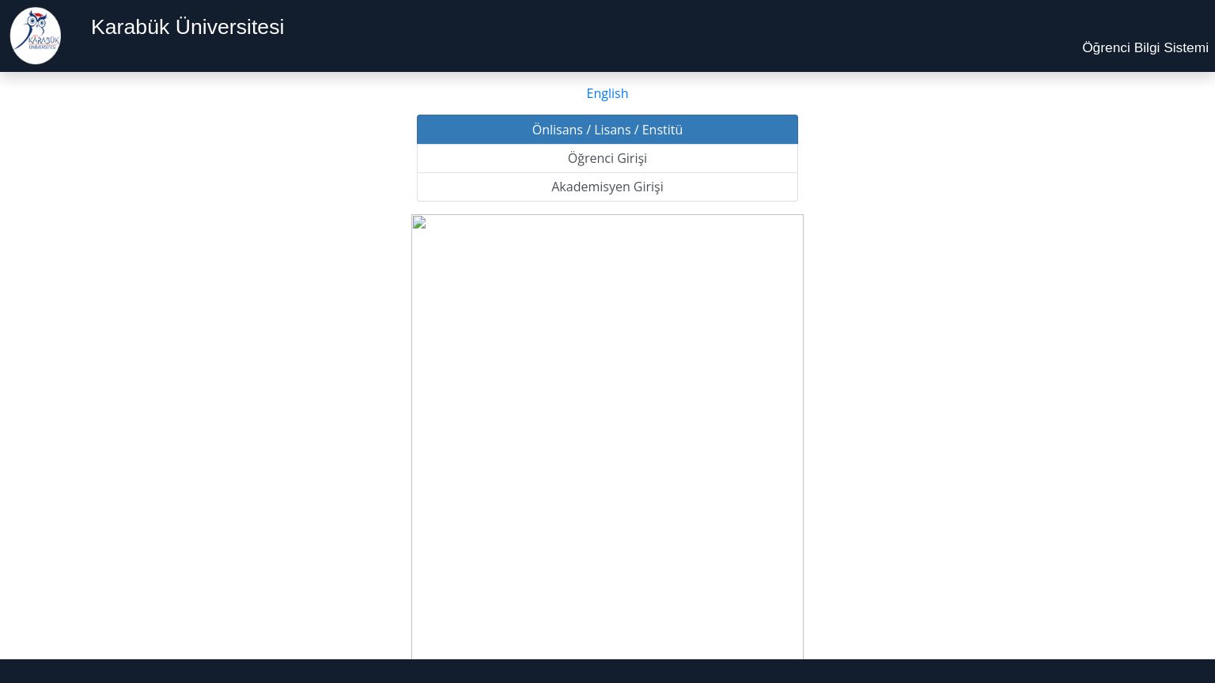Click the broken image placeholder panel
This screenshot has width=1215, height=683.
click(607, 436)
